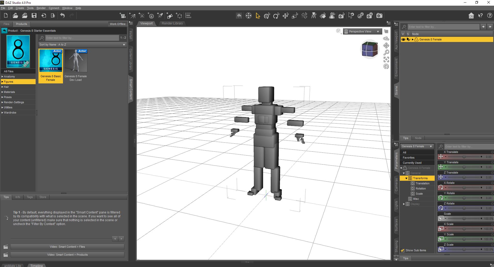Viewport: 494px width, 267px height.
Task: Click the Export file icon
Action: pos(53,15)
